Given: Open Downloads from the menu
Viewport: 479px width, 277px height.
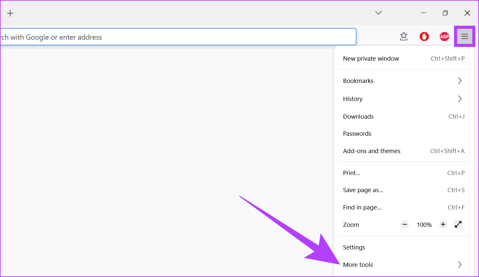Looking at the screenshot, I should tap(404, 116).
